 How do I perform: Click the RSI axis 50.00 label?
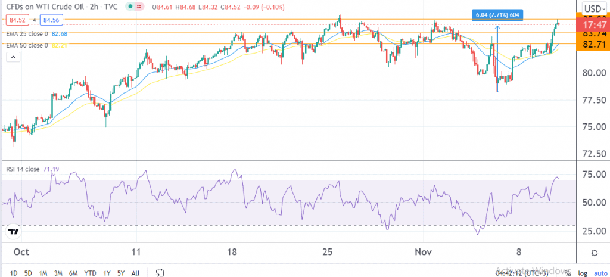pyautogui.click(x=595, y=203)
